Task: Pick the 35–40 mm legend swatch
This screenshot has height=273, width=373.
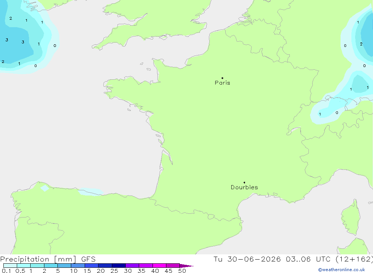Action: click(x=146, y=266)
